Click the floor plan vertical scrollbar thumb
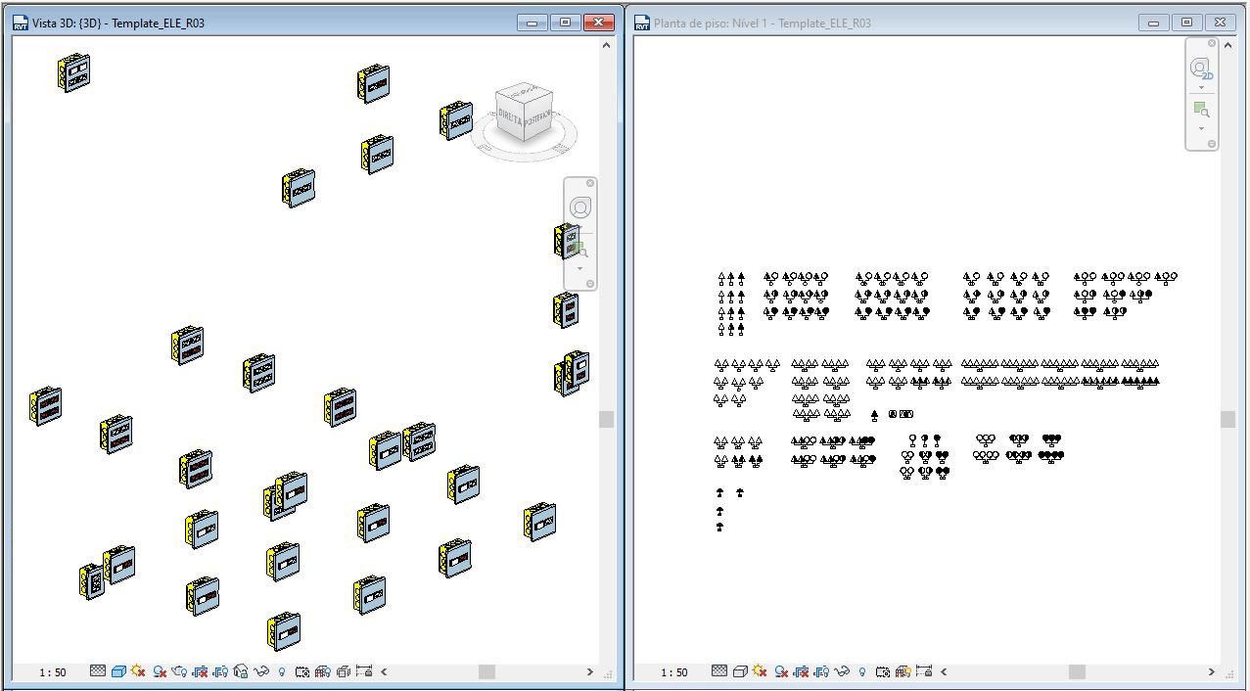The width and height of the screenshot is (1250, 691). (x=1228, y=419)
